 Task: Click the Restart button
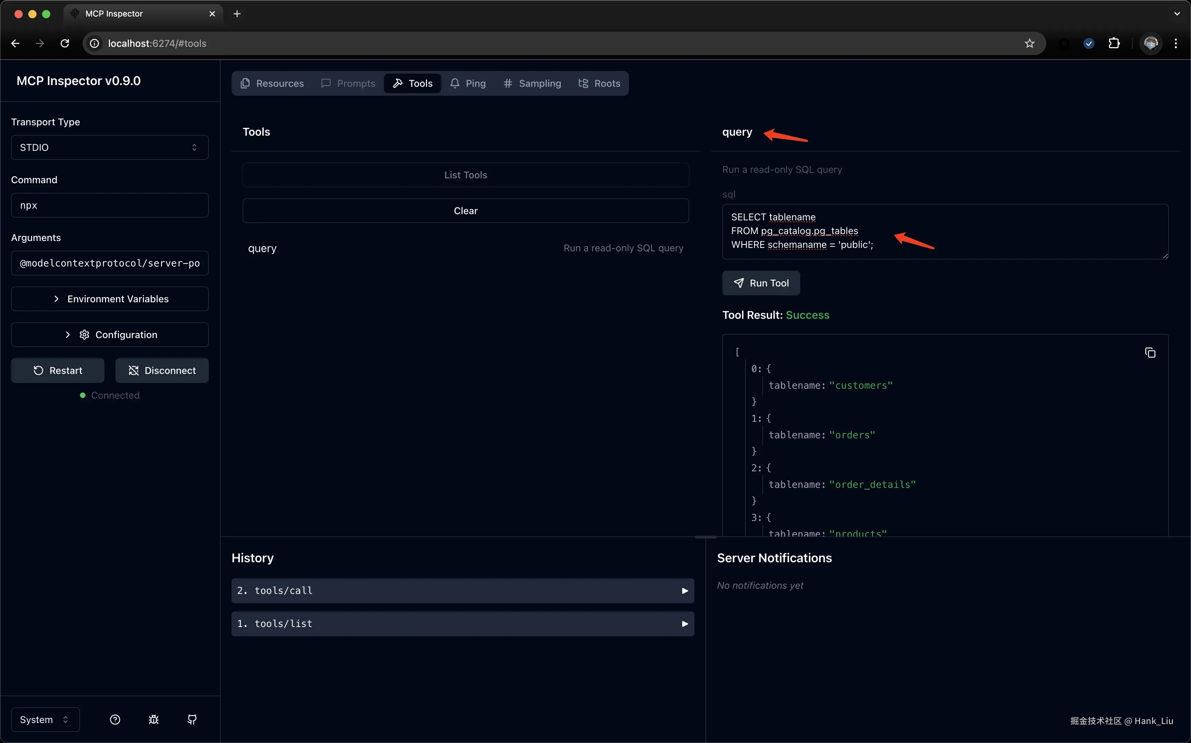58,370
